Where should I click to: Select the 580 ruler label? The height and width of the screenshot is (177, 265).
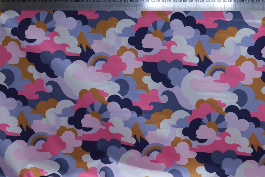(x=175, y=1)
